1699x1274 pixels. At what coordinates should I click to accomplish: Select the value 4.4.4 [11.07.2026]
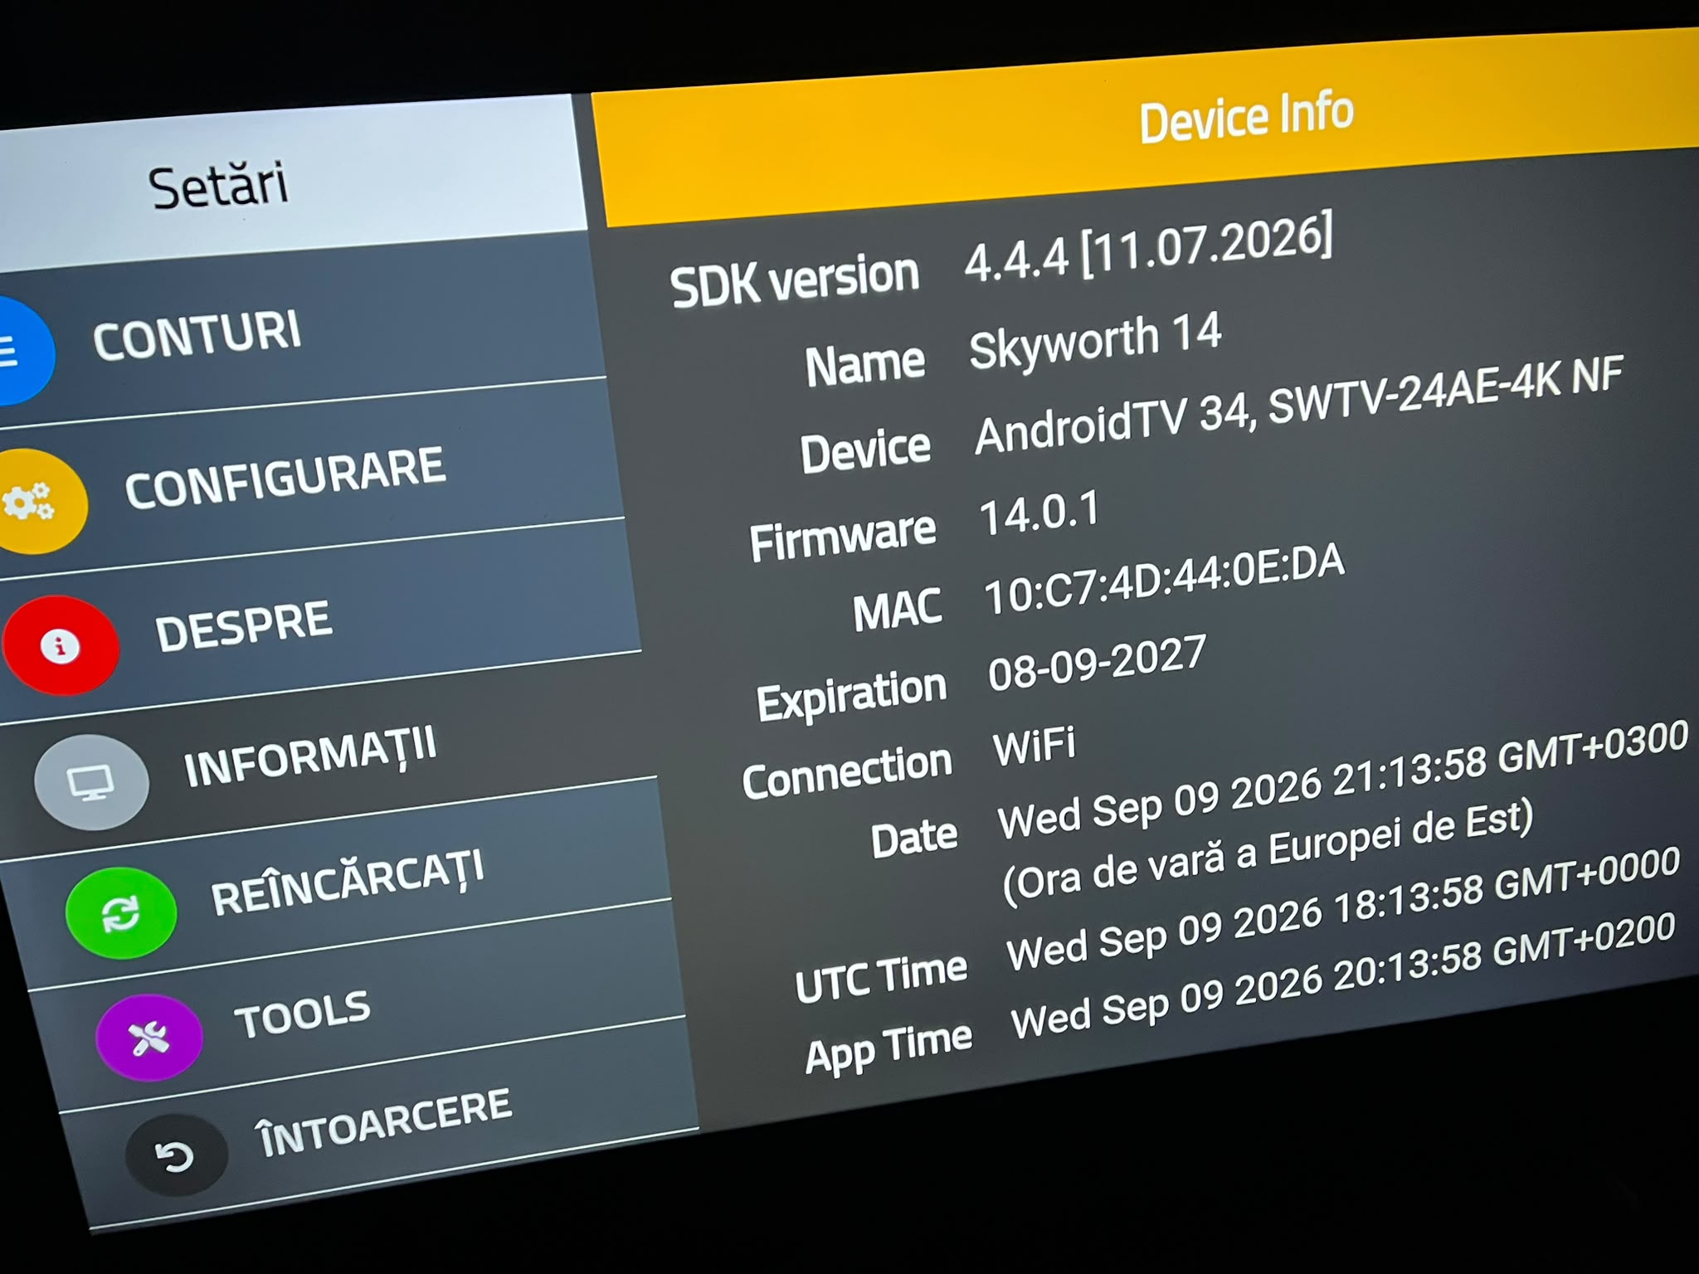click(1149, 247)
